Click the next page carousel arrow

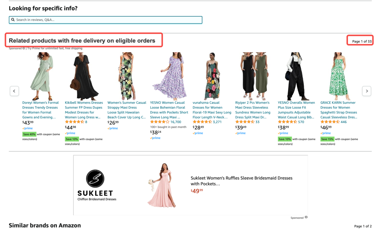click(x=366, y=91)
